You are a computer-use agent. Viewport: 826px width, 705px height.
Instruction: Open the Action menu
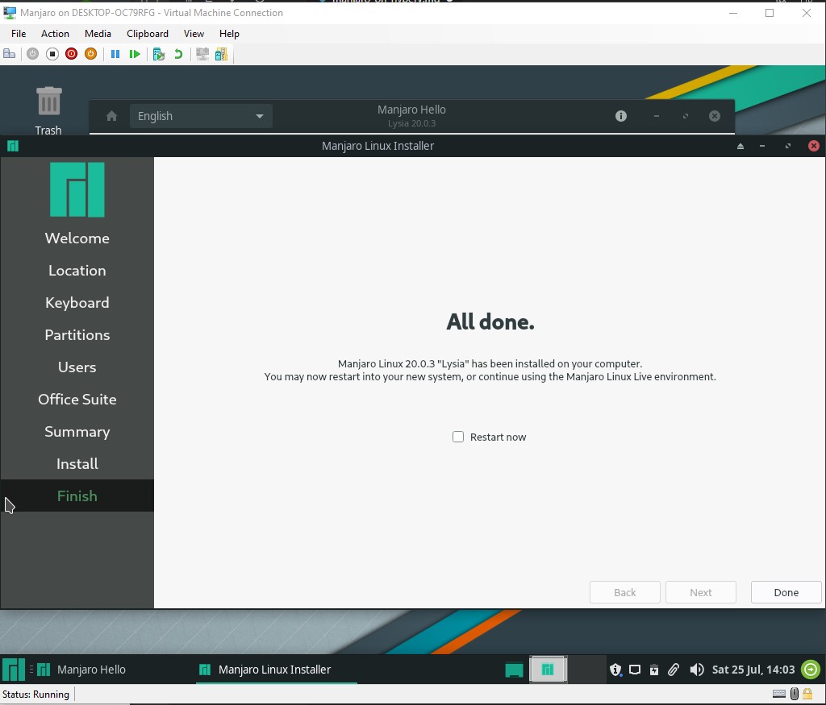coord(55,34)
